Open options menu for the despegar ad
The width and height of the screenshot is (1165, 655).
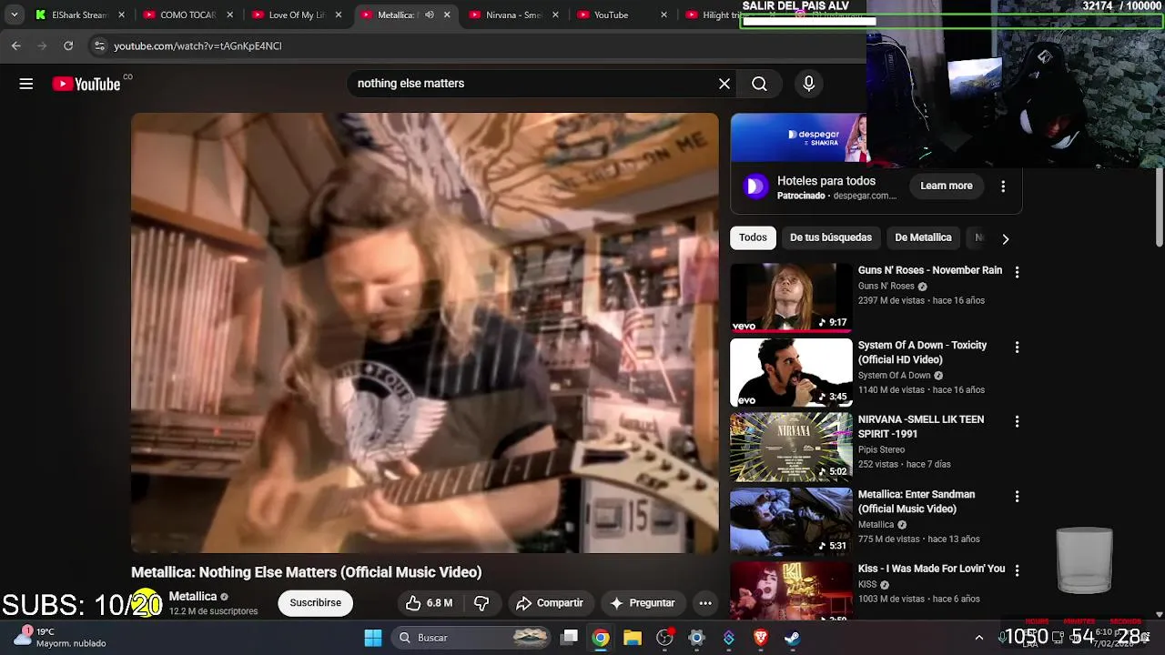click(1003, 186)
